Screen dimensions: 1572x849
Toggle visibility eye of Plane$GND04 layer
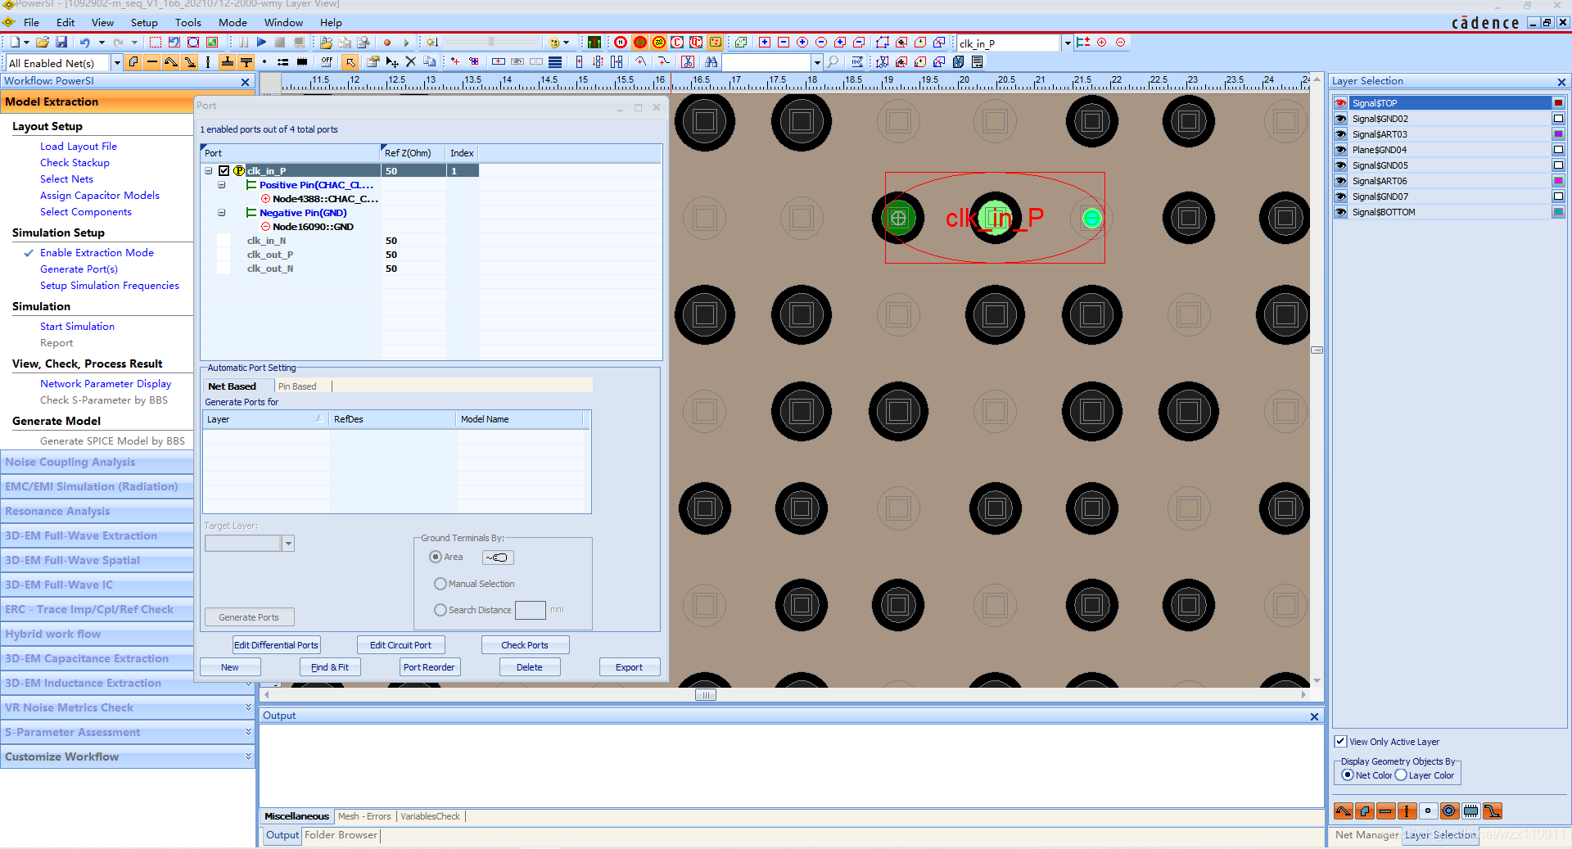[1341, 150]
